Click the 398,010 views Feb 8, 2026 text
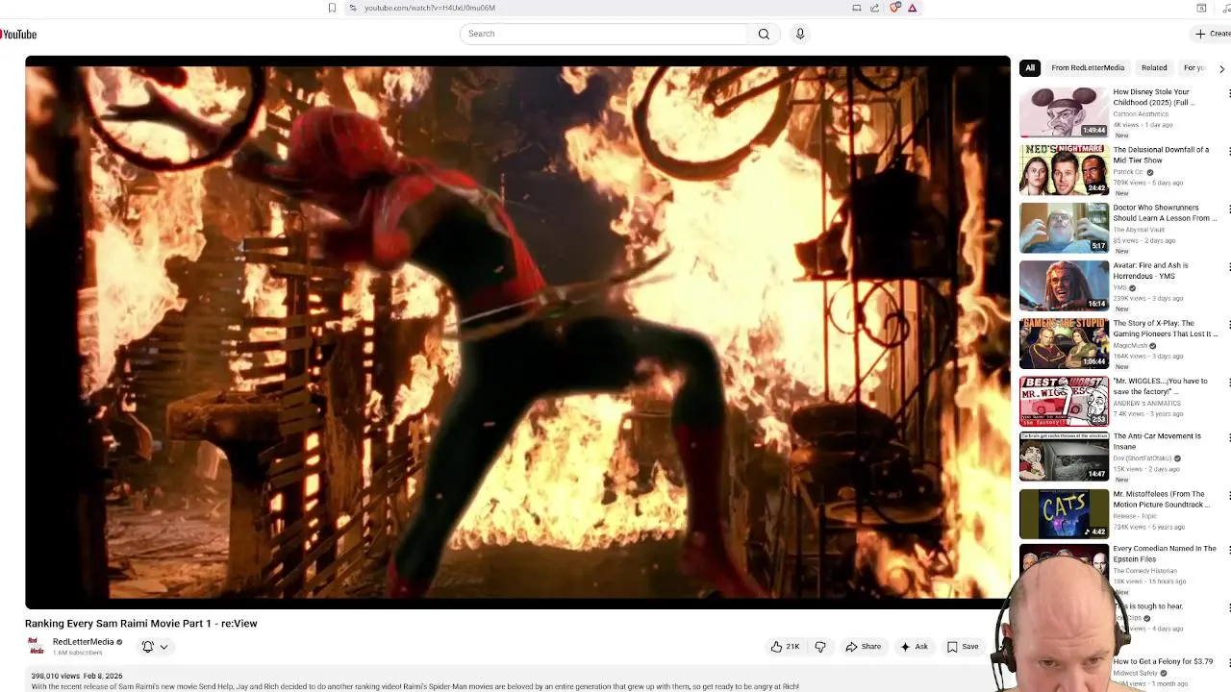The height and width of the screenshot is (692, 1231). [x=77, y=677]
